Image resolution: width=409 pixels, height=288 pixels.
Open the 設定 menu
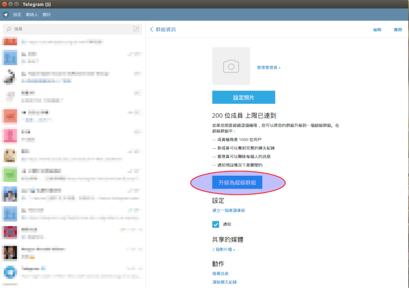pyautogui.click(x=17, y=15)
